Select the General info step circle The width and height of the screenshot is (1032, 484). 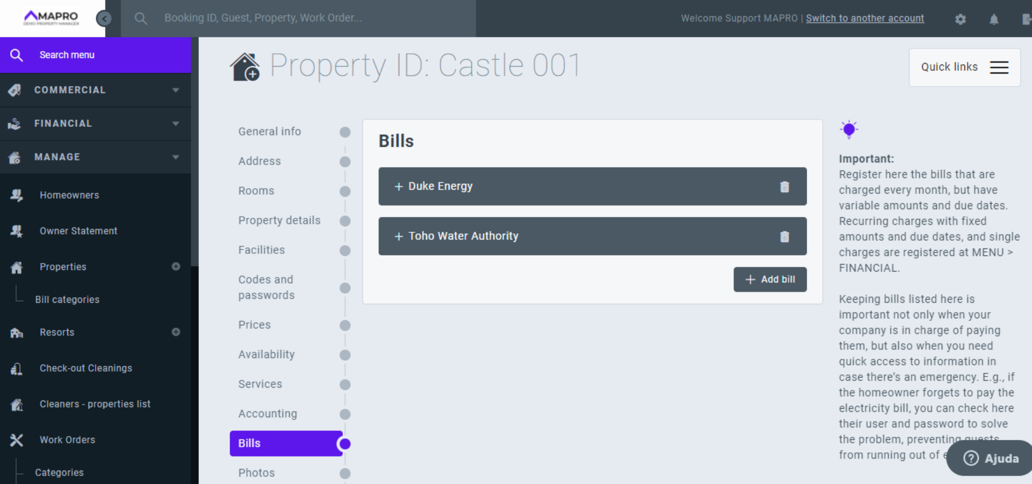(345, 132)
